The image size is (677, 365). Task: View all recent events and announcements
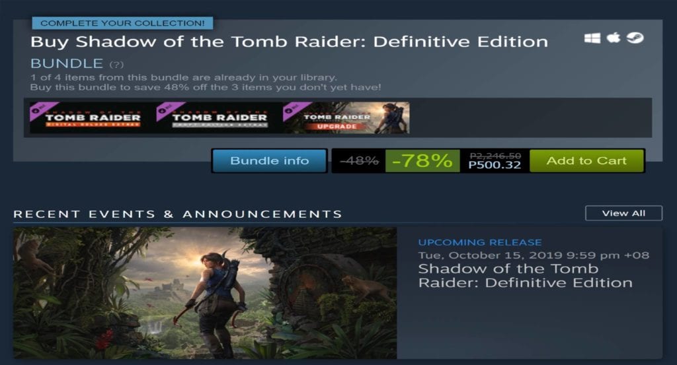click(x=623, y=213)
